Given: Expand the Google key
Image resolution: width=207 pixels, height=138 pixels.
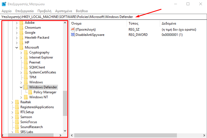Looking at the screenshot, I should point(17,33).
